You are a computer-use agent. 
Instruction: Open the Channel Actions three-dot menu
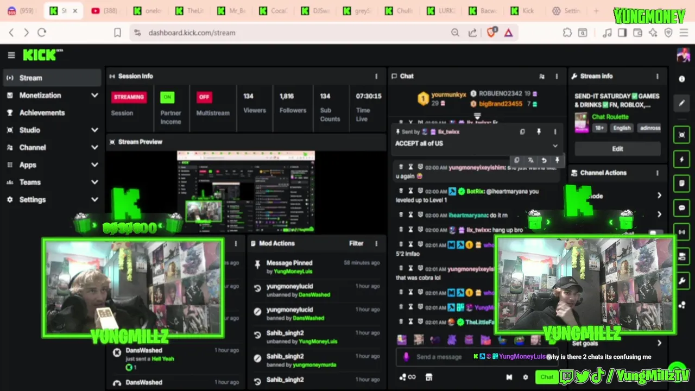point(658,173)
